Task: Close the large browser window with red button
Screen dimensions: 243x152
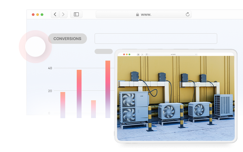Action: tap(33, 15)
